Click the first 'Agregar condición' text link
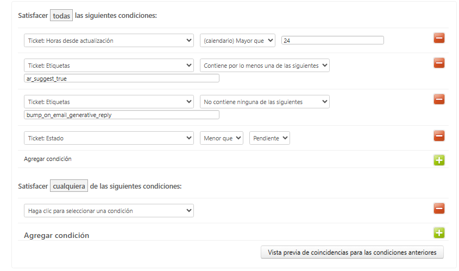 click(x=48, y=159)
